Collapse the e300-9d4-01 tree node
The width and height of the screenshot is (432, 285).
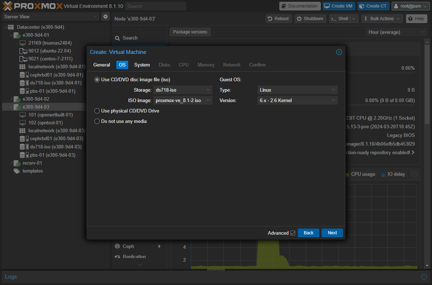[11, 35]
